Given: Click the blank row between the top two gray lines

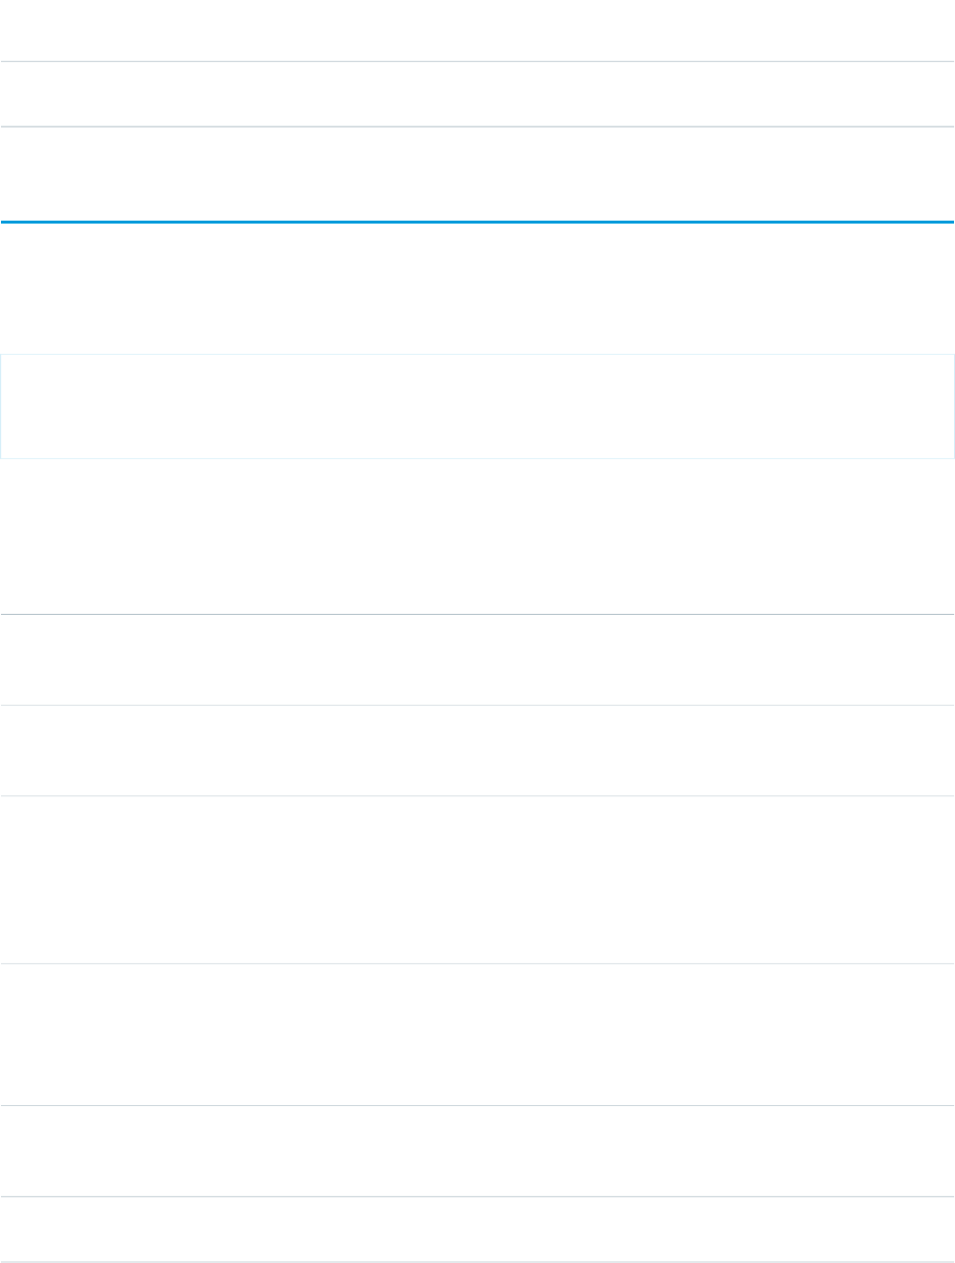Looking at the screenshot, I should pos(477,95).
